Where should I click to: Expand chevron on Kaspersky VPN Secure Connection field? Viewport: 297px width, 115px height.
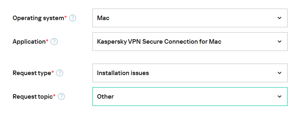(x=279, y=42)
